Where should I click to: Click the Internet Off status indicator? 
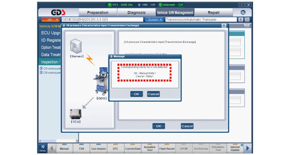pyautogui.click(x=171, y=5)
